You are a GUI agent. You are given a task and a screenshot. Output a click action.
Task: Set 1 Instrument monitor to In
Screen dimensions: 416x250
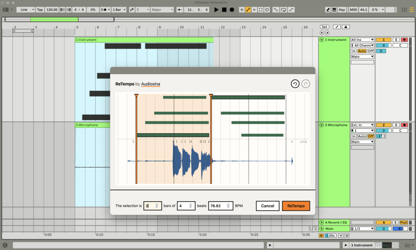click(353, 51)
